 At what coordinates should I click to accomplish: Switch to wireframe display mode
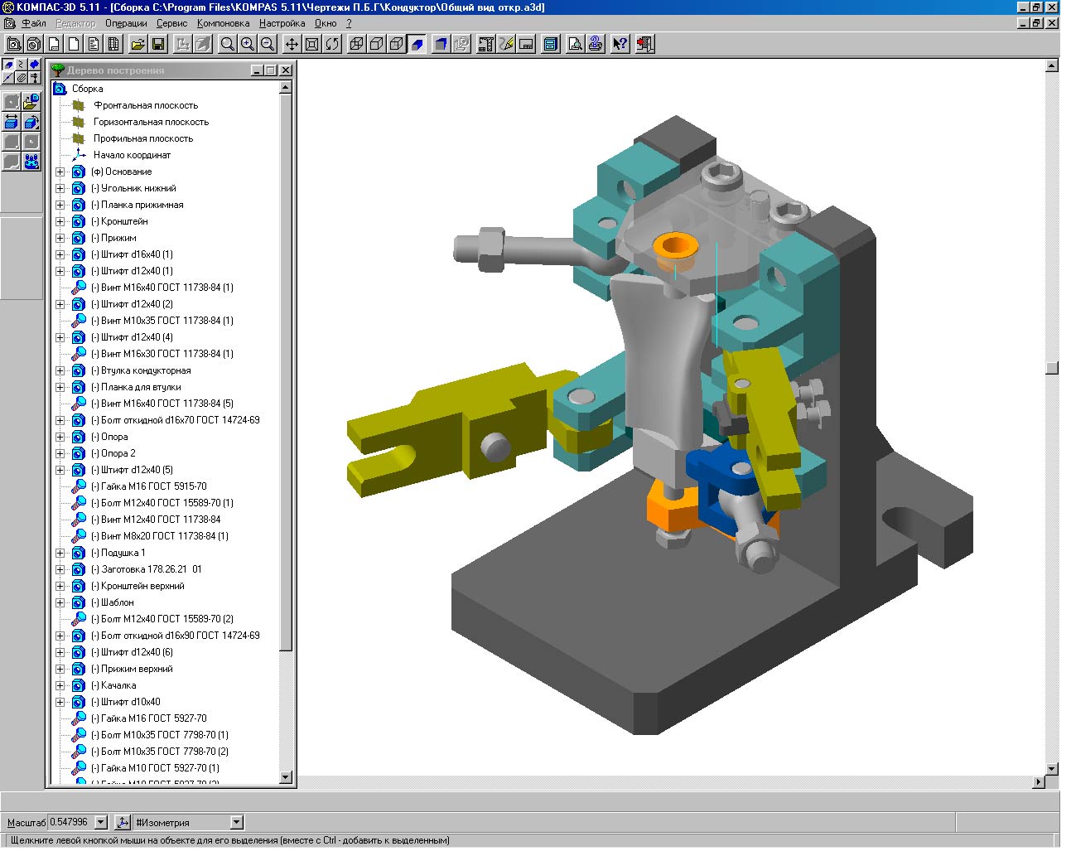click(357, 44)
